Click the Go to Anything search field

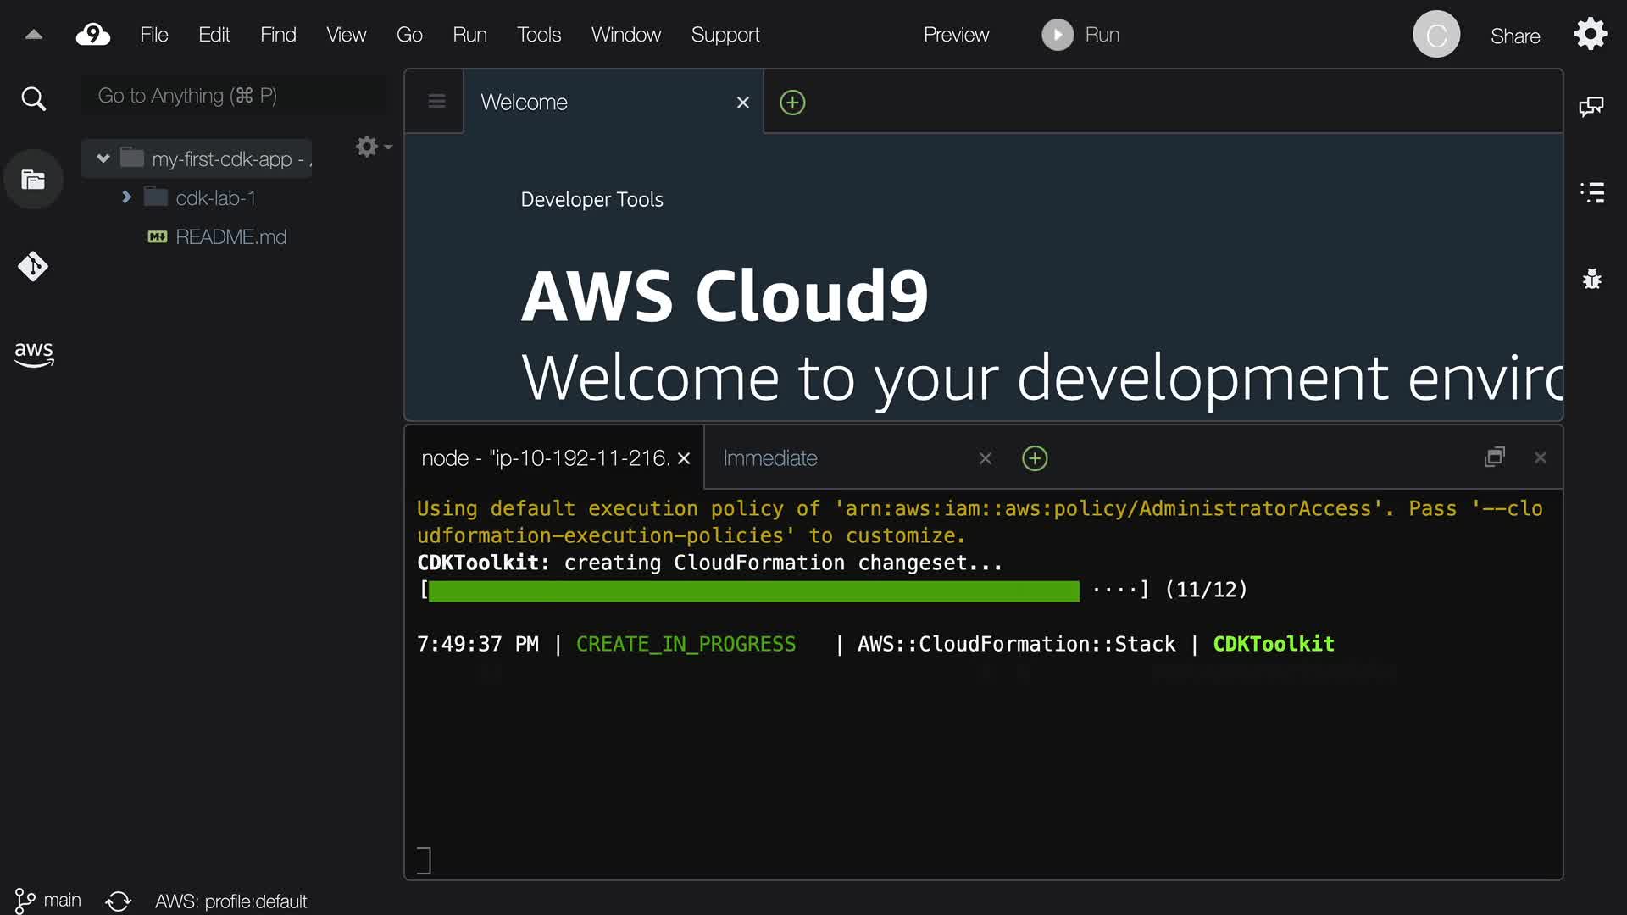coord(233,96)
